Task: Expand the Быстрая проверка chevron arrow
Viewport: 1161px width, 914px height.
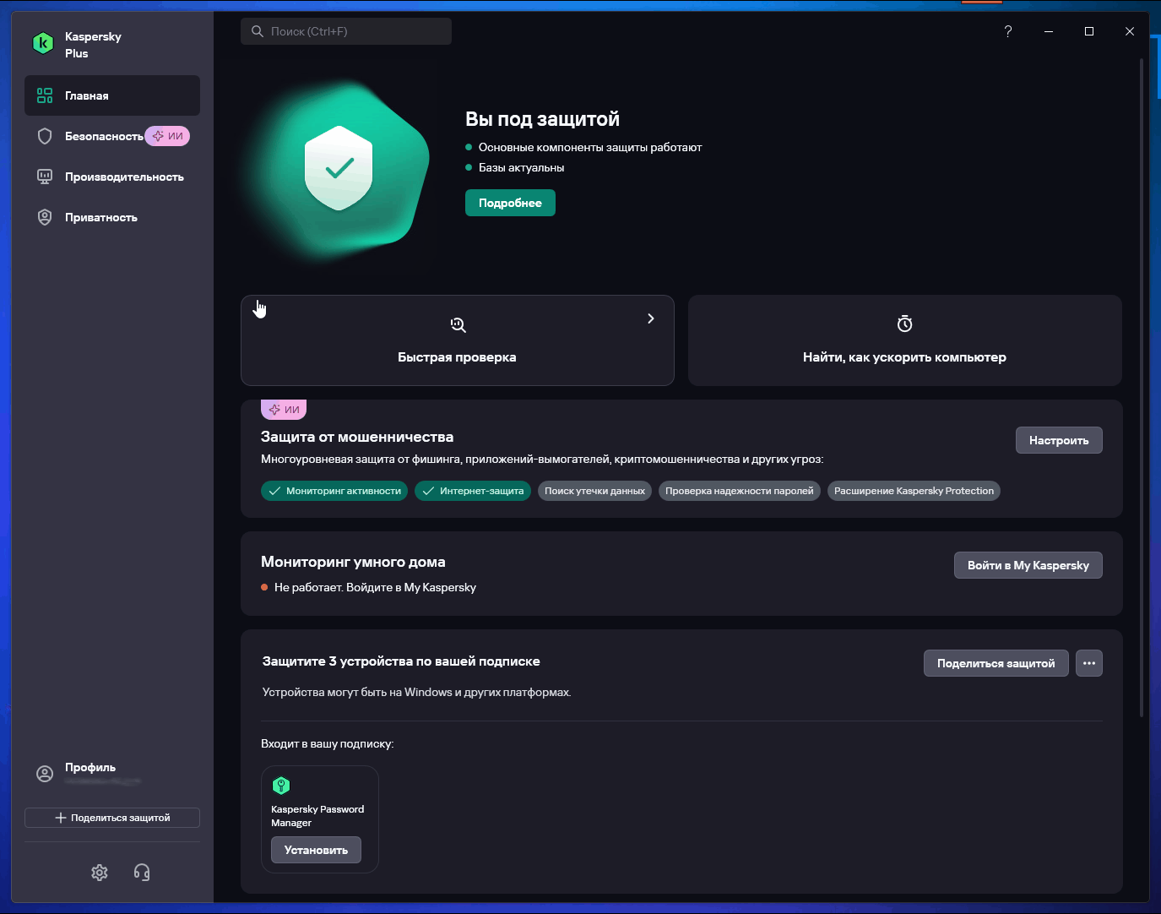Action: 650,318
